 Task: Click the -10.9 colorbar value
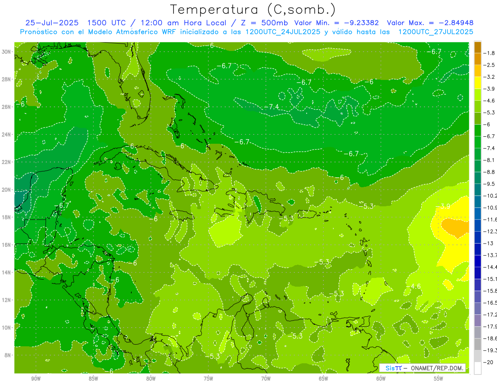pyautogui.click(x=491, y=208)
